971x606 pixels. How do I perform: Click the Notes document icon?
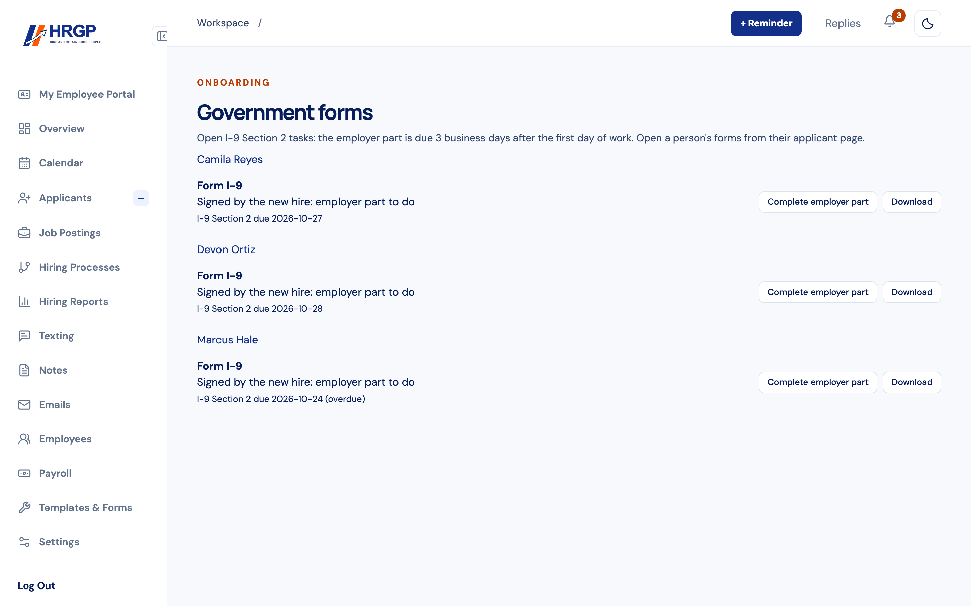tap(24, 370)
